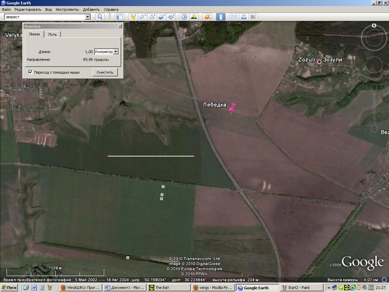
Task: Add a placemark with pushpin icon
Action: pos(133,17)
